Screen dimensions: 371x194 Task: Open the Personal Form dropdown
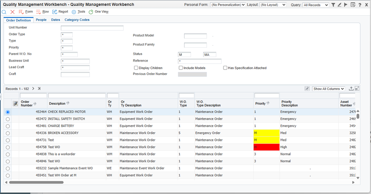pos(228,5)
